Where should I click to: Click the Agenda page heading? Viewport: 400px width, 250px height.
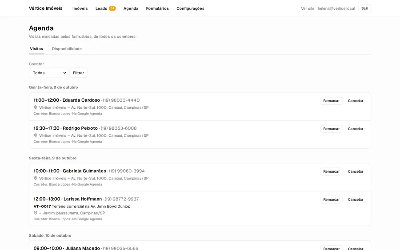(41, 28)
